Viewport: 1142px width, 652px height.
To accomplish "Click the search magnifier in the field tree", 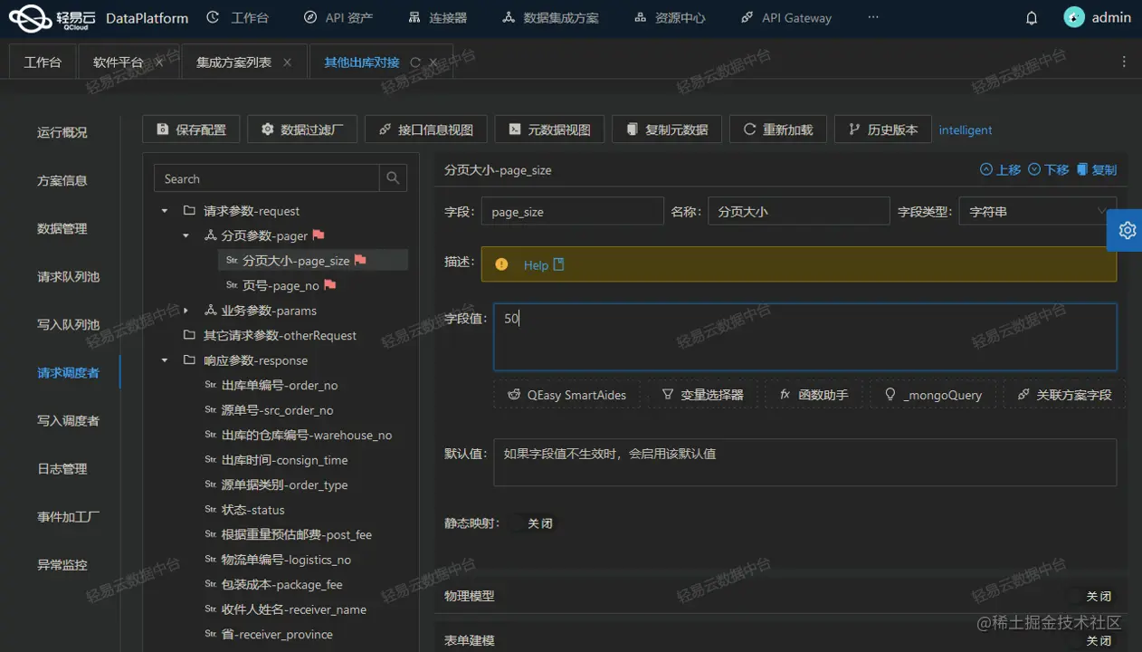I will [393, 177].
